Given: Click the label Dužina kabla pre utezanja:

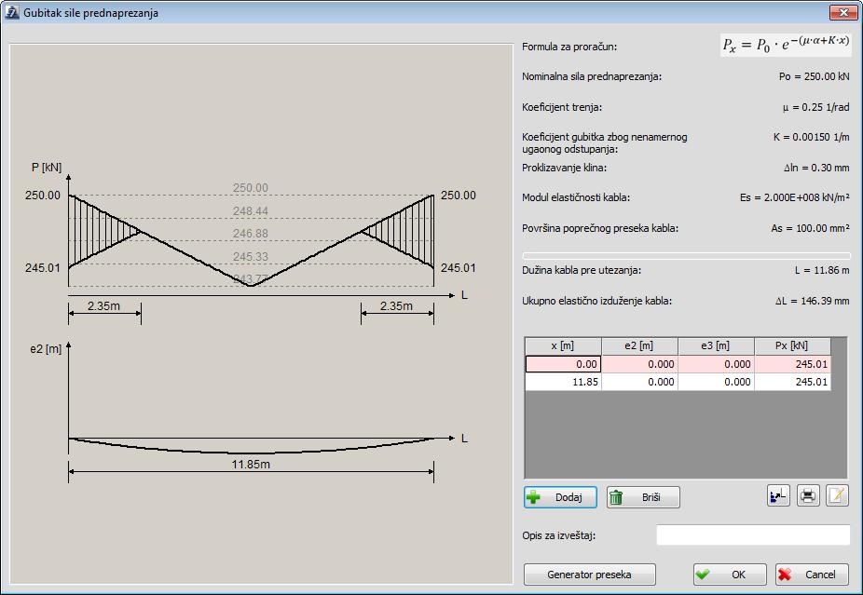Looking at the screenshot, I should coord(582,270).
